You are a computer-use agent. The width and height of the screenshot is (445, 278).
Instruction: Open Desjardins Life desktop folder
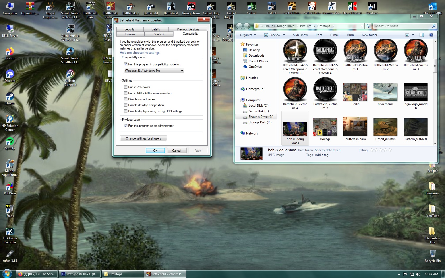433,236
